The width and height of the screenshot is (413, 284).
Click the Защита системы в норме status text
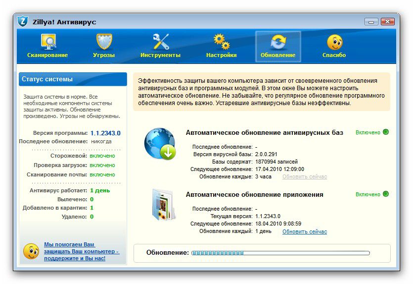pyautogui.click(x=72, y=107)
